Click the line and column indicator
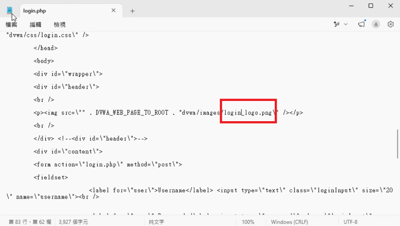Image resolution: width=400 pixels, height=226 pixels. pyautogui.click(x=30, y=222)
